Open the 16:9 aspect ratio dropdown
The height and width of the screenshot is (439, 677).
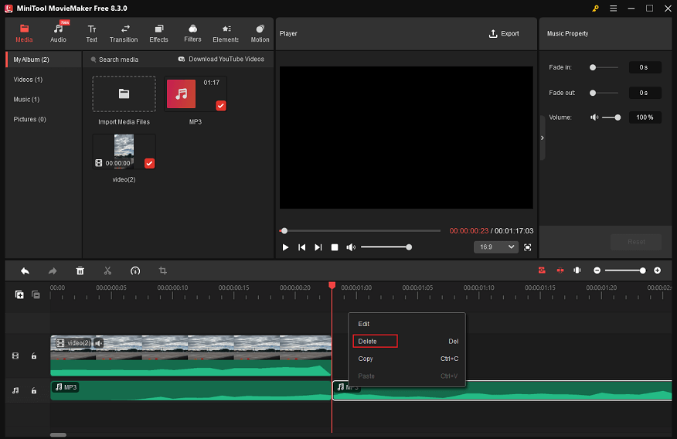click(x=495, y=247)
